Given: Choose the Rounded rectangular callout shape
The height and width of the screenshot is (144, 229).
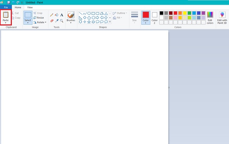Looking at the screenshot, I should point(97,22).
